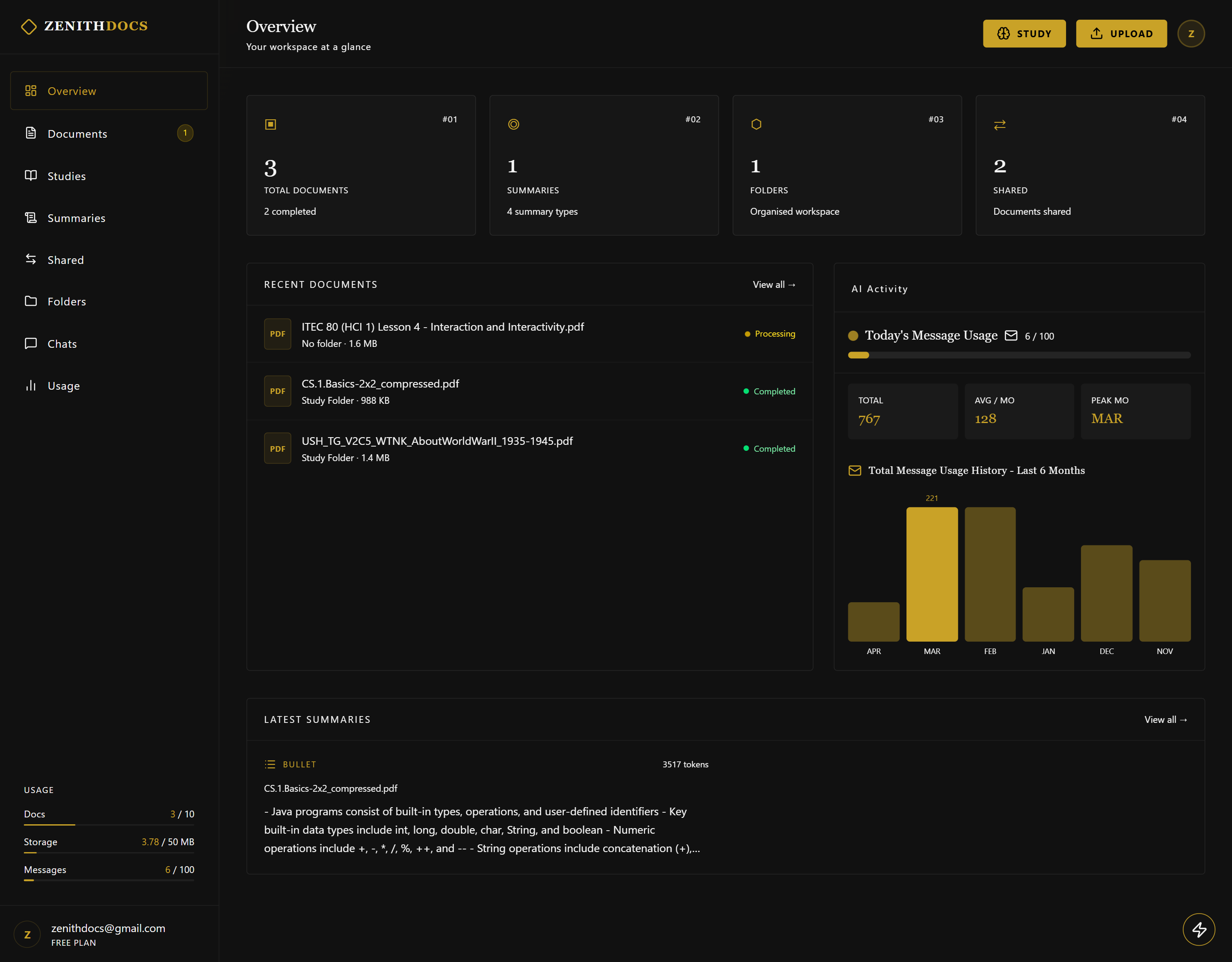
Task: Open View all in Latest Summaries
Action: click(x=1165, y=719)
